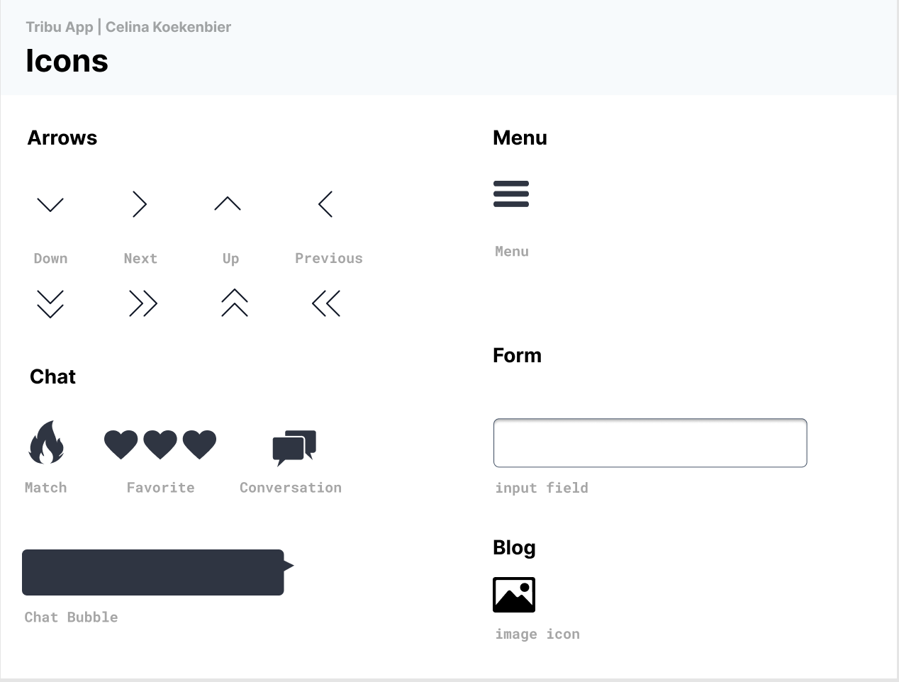The width and height of the screenshot is (899, 682).
Task: Click the double down chevron icon
Action: pos(50,303)
